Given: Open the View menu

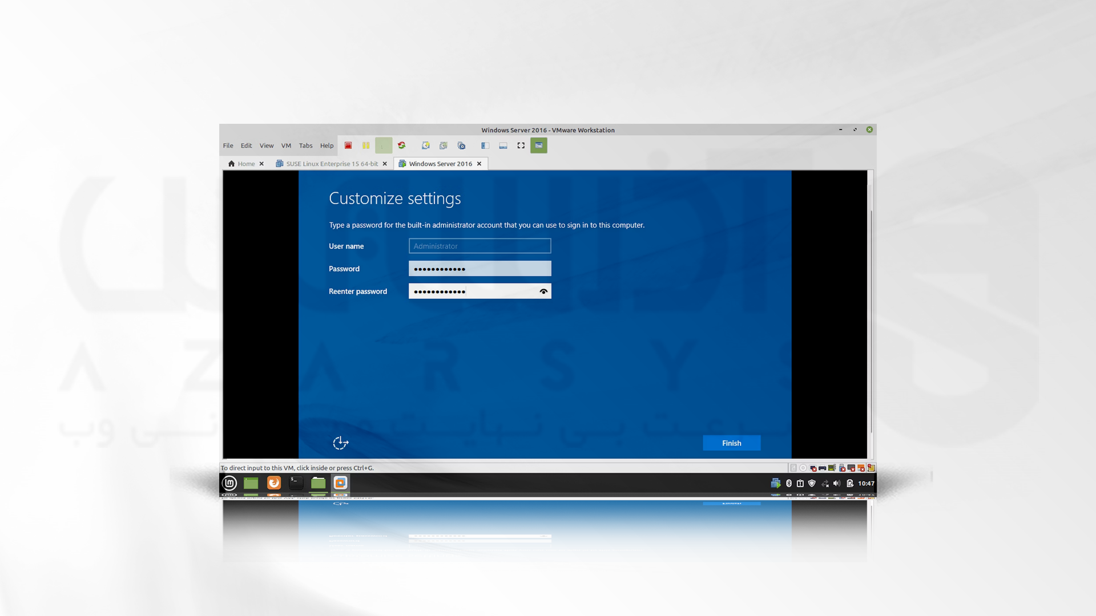Looking at the screenshot, I should 267,145.
